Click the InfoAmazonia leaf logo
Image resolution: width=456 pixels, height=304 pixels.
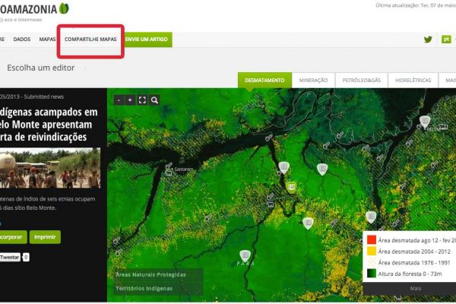[x=65, y=8]
